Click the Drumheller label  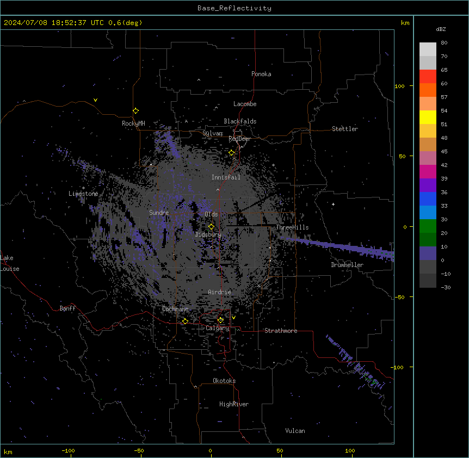click(347, 265)
